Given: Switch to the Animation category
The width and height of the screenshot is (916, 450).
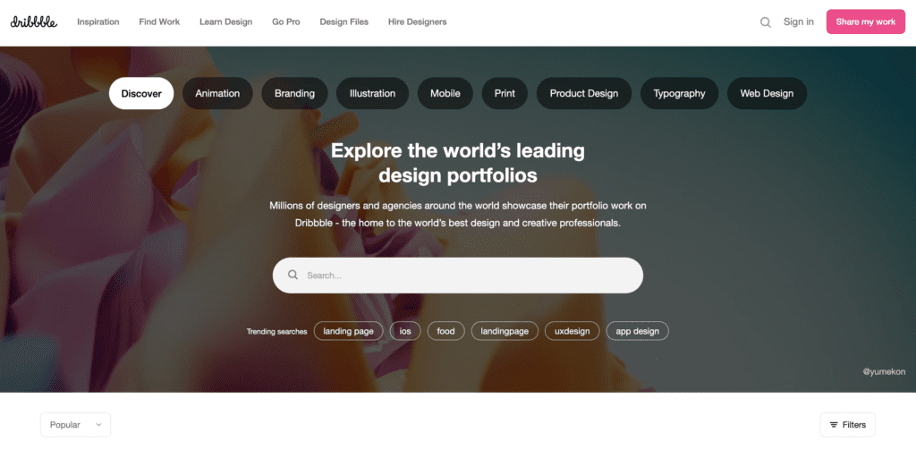Looking at the screenshot, I should (x=217, y=94).
